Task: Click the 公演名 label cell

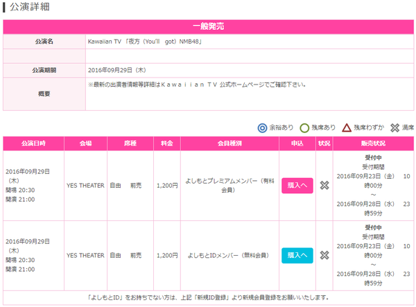Action: [44, 42]
